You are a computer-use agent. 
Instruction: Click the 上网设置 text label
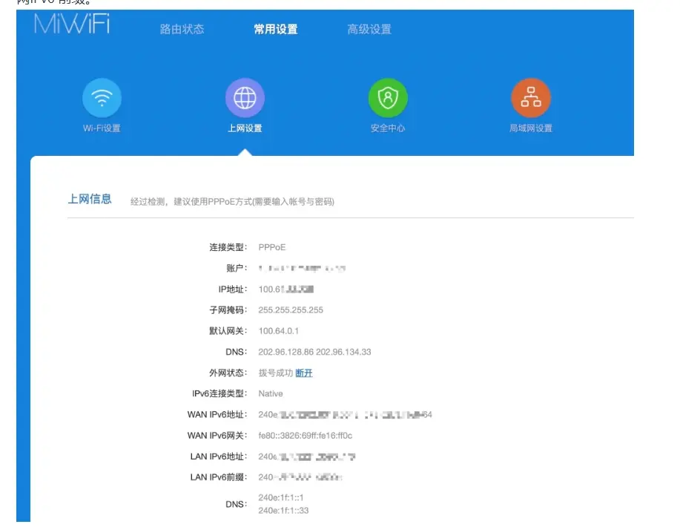[245, 128]
